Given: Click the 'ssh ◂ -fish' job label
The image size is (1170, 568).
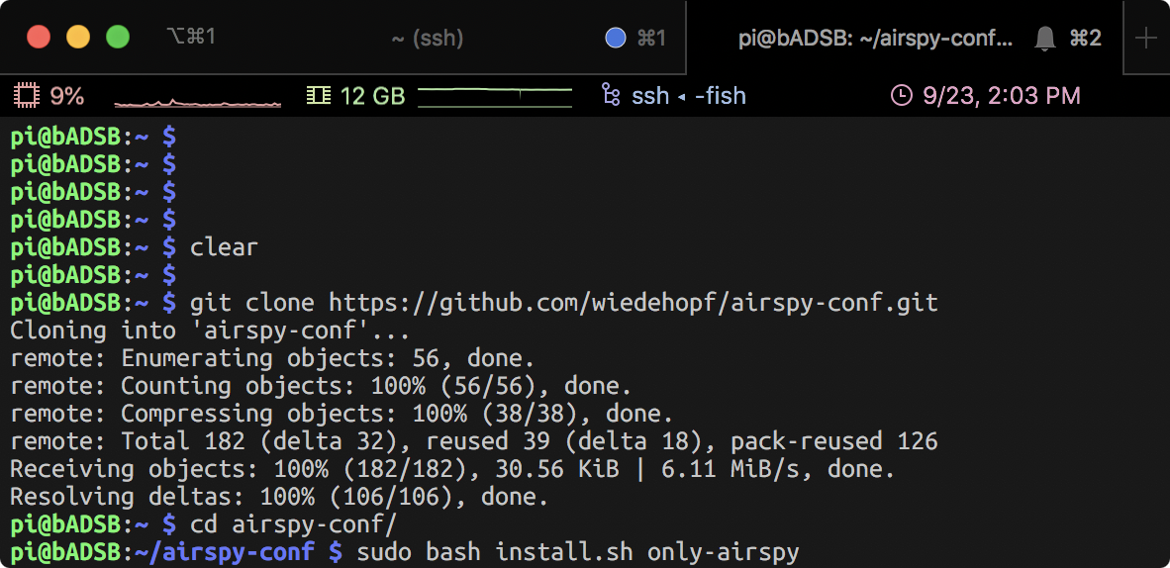Looking at the screenshot, I should pyautogui.click(x=689, y=96).
